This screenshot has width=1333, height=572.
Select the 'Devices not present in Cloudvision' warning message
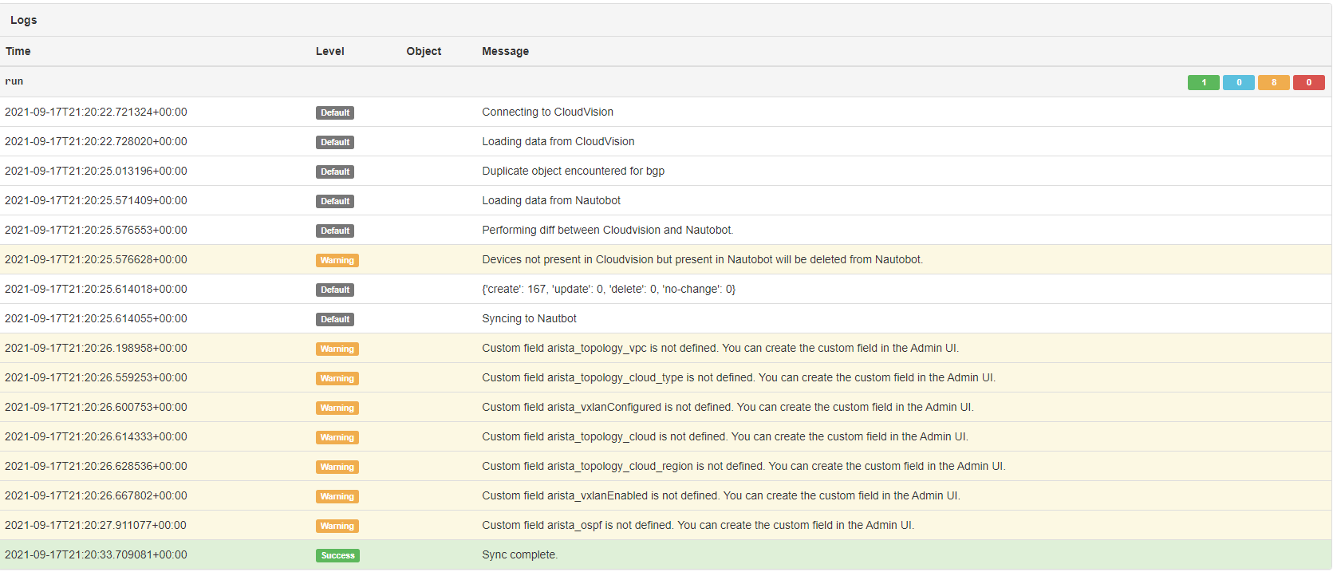pos(703,259)
